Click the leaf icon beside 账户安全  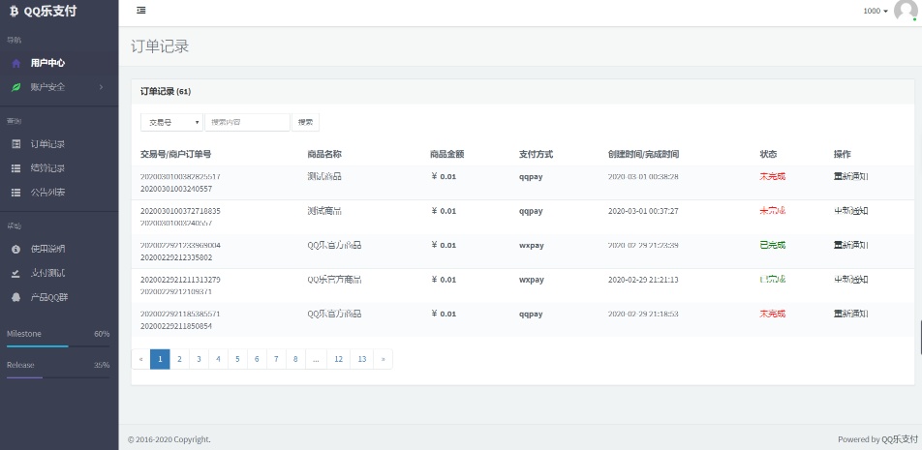[x=15, y=87]
